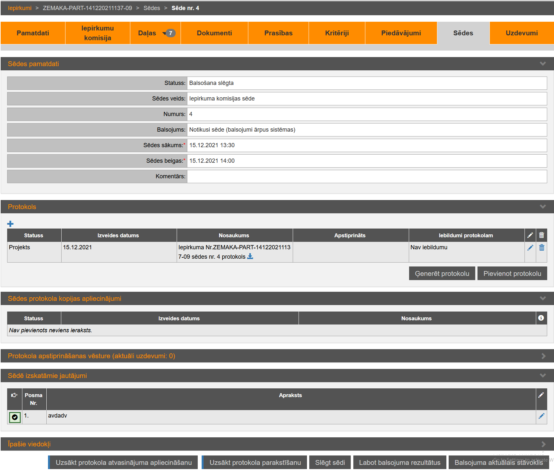Click the blue plus icon under Protokols
The image size is (554, 472).
[10, 224]
